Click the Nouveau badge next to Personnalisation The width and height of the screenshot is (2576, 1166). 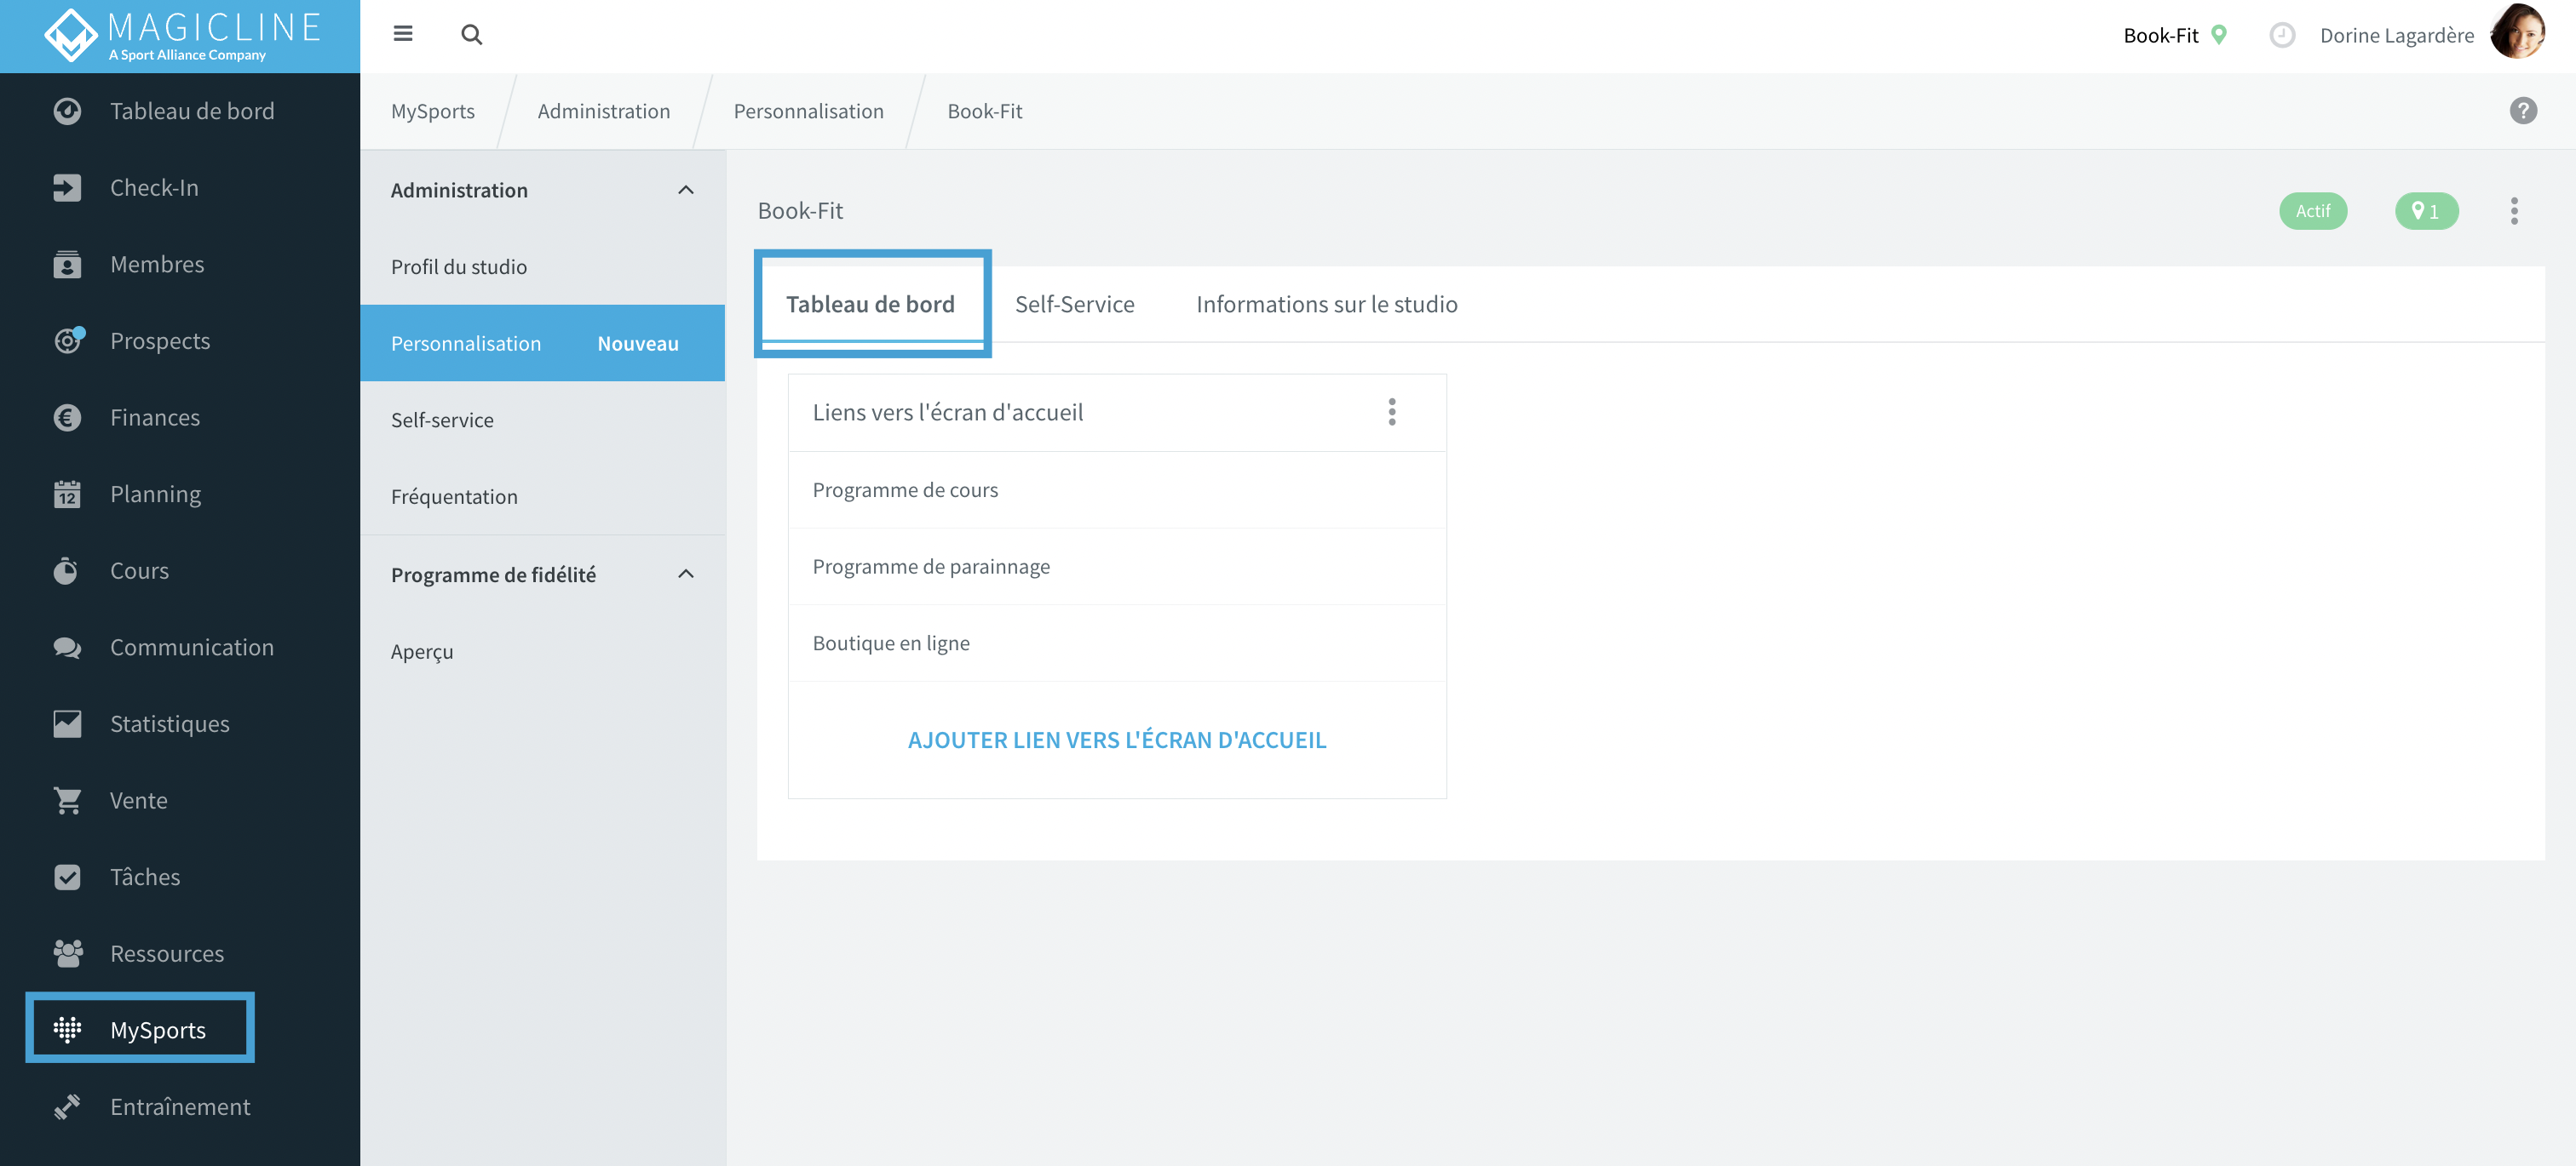[x=637, y=343]
